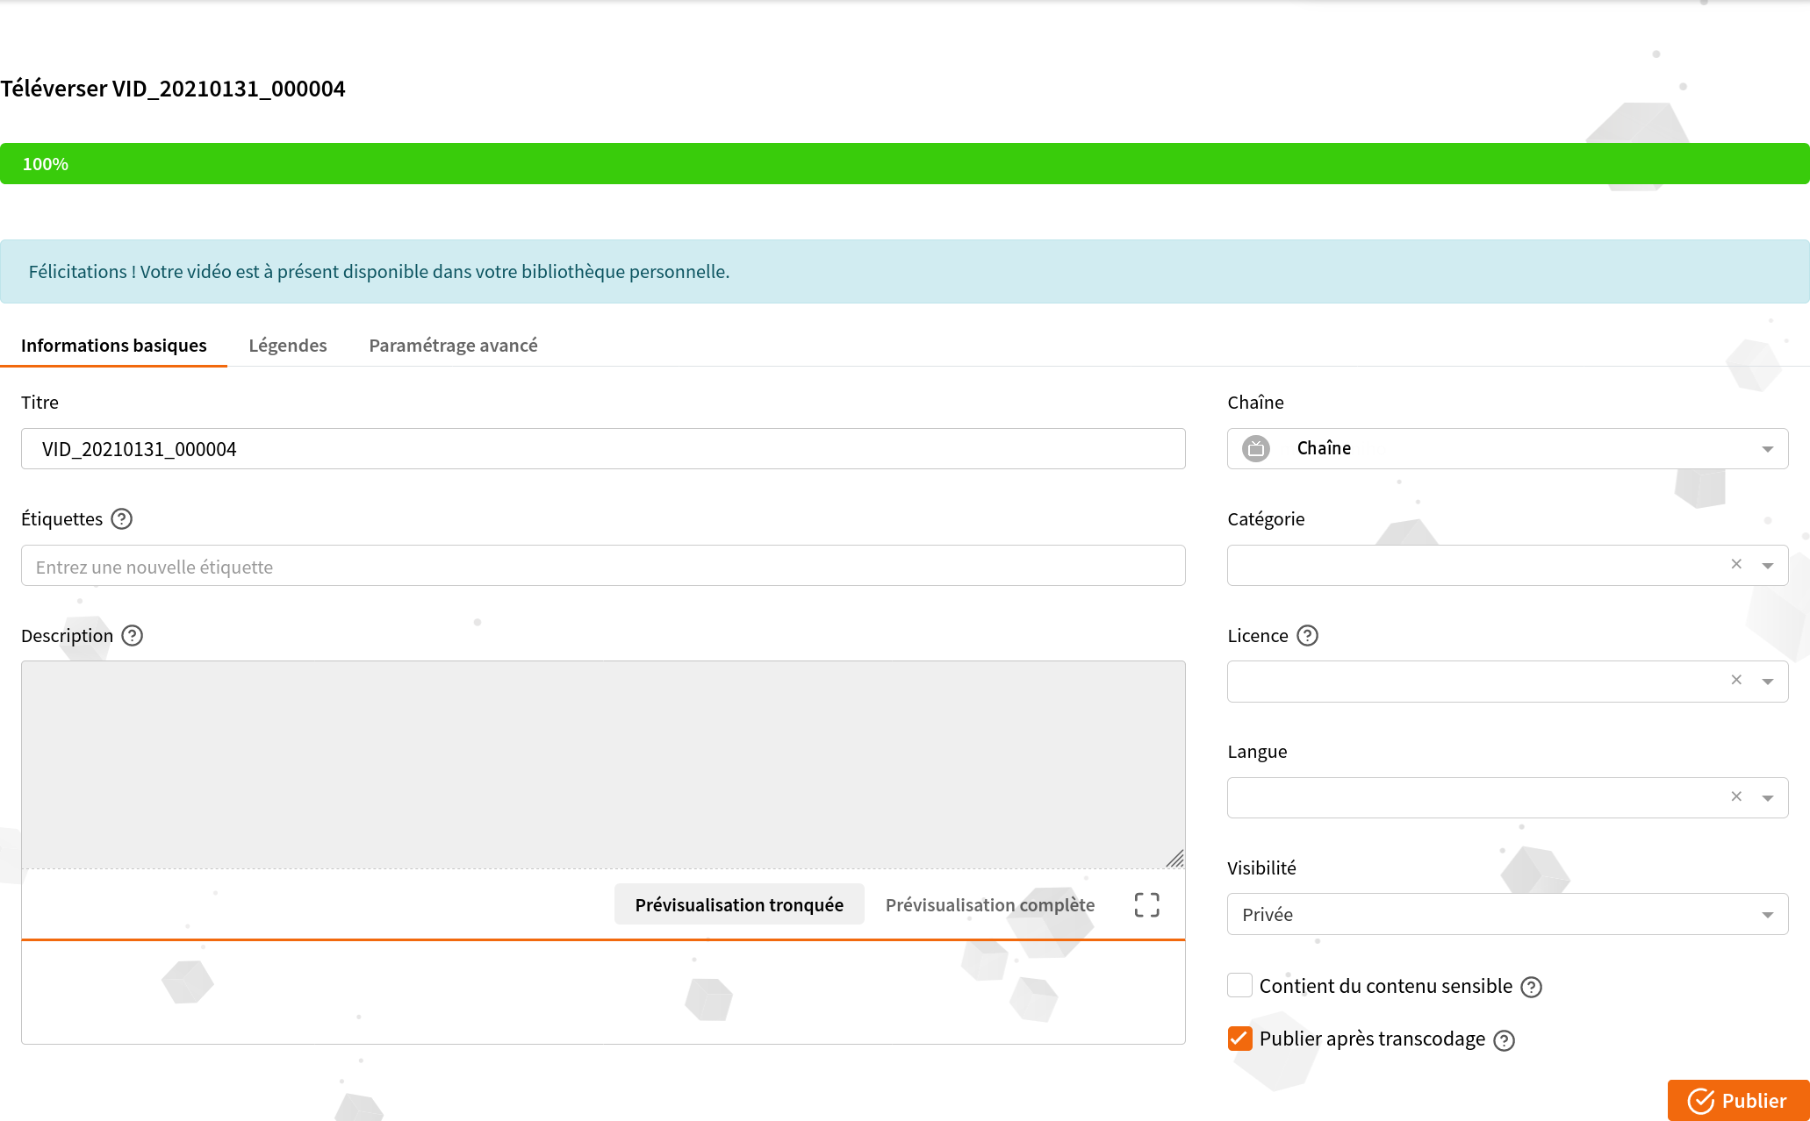Screen dimensions: 1810x1121
Task: Open the Paramétrage avancé tab
Action: 453,346
